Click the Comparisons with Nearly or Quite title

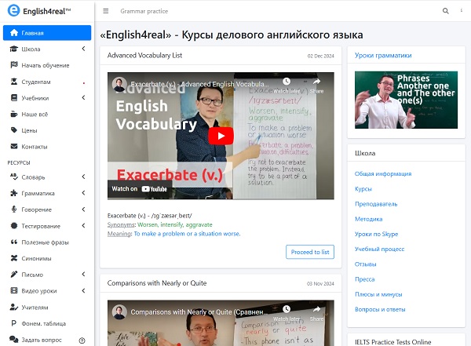pyautogui.click(x=157, y=283)
